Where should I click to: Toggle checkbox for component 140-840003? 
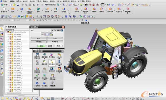(x=10, y=37)
